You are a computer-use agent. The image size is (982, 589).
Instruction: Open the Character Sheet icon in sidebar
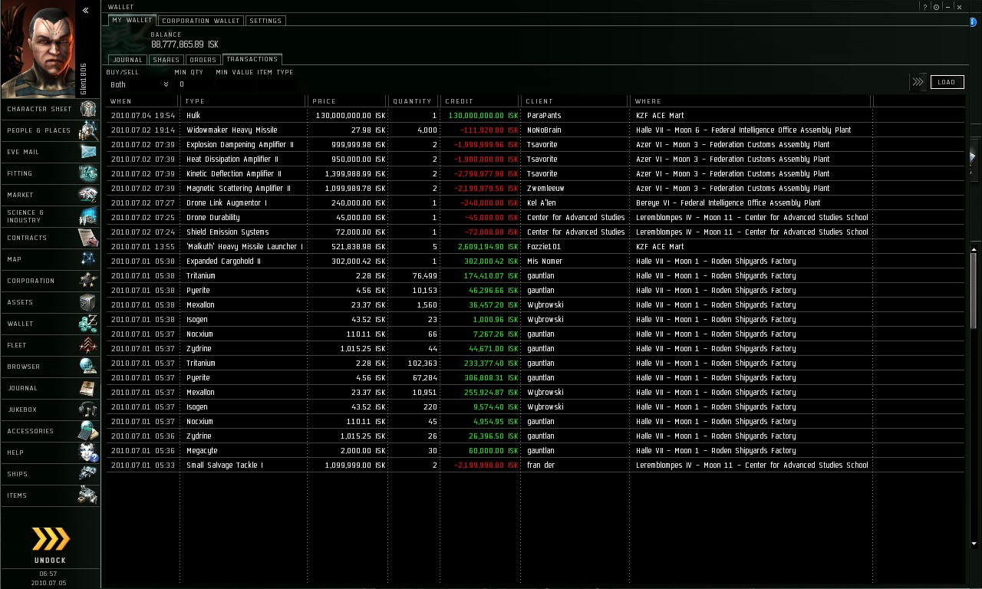(88, 109)
